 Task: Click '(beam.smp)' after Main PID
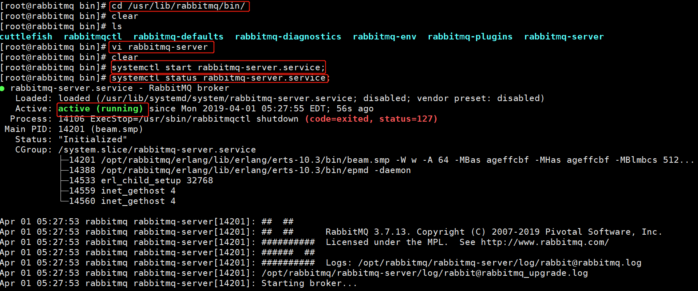pyautogui.click(x=117, y=129)
